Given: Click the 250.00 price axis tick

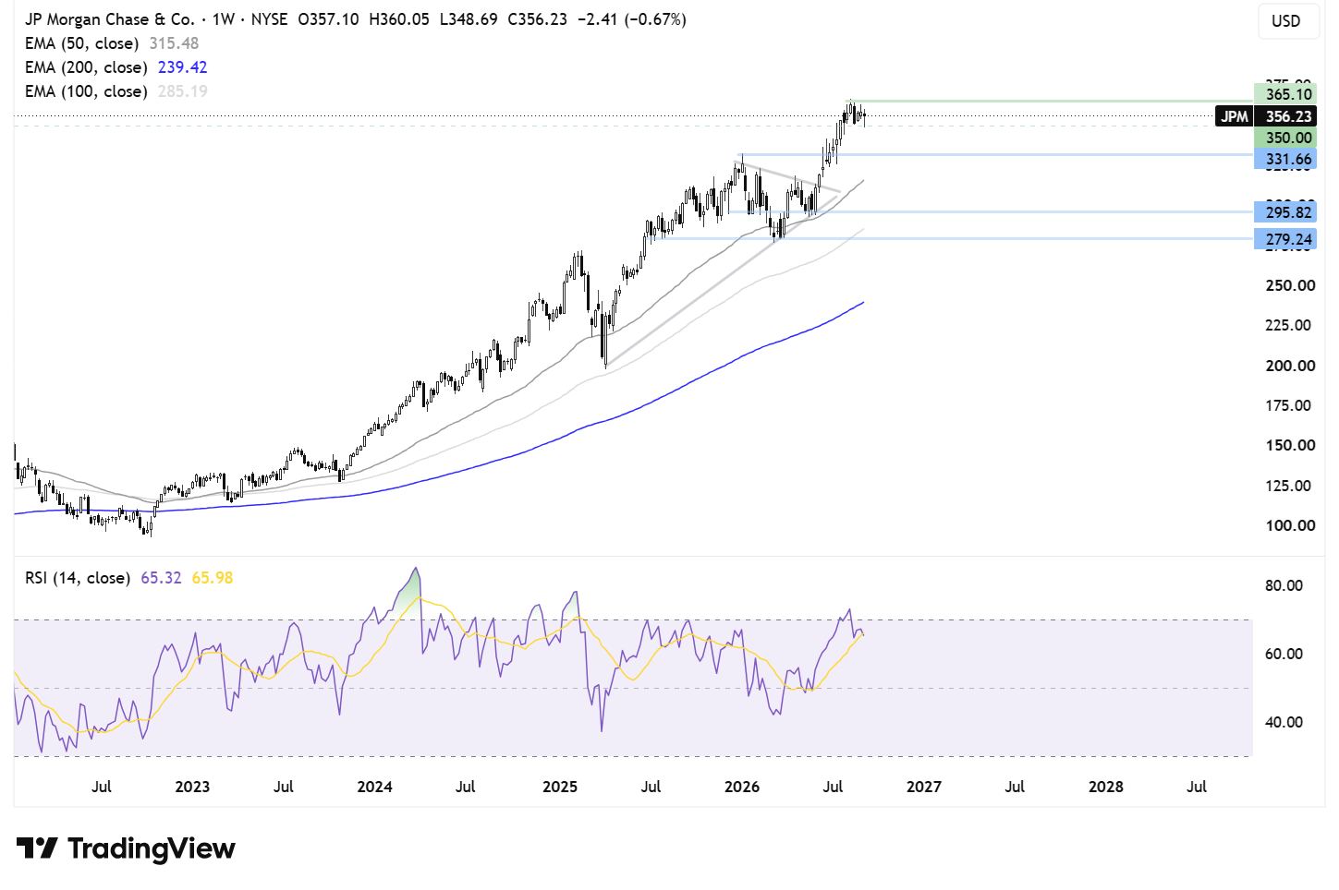Looking at the screenshot, I should (x=1290, y=285).
